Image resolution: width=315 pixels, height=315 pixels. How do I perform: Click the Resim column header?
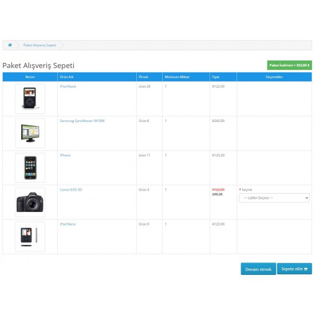coord(30,77)
